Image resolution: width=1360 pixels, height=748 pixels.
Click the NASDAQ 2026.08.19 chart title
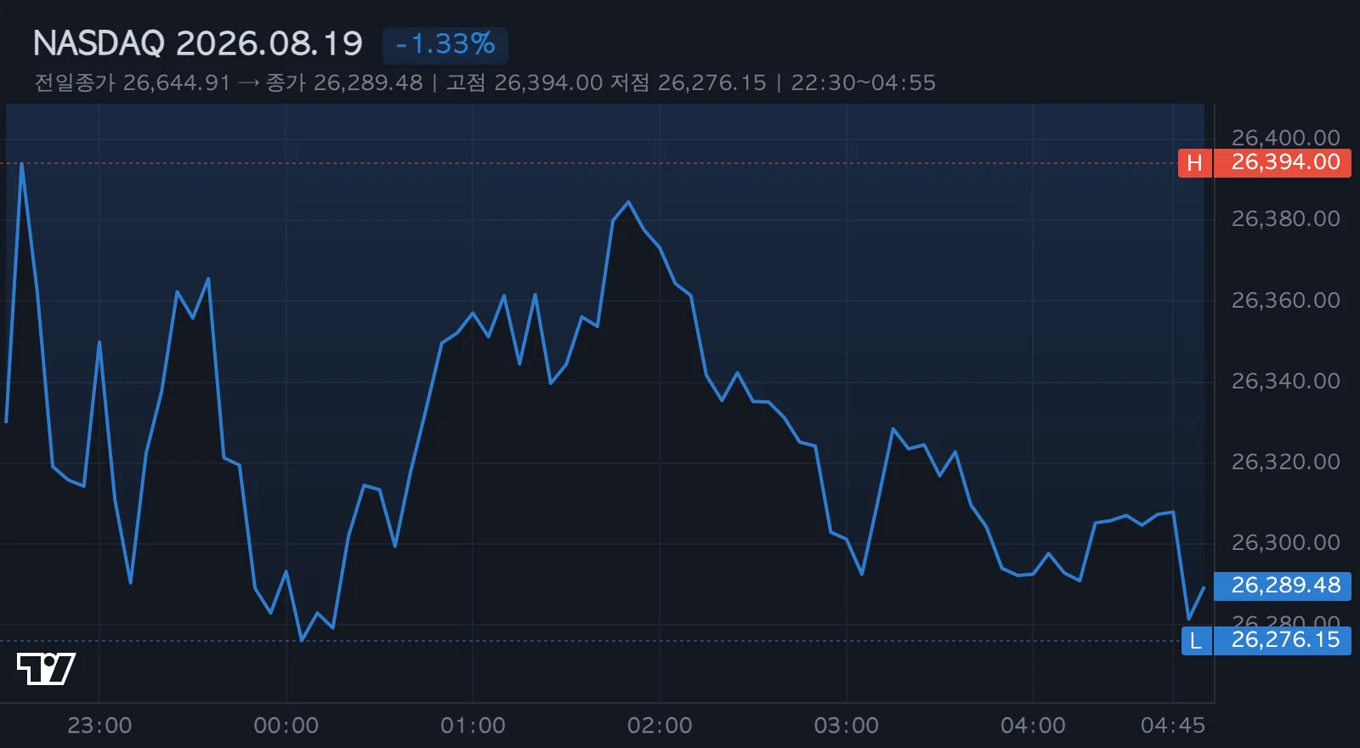click(198, 44)
